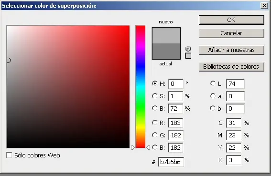The image size is (271, 176).
Task: Open Bibliotecas de colores
Action: pyautogui.click(x=231, y=67)
